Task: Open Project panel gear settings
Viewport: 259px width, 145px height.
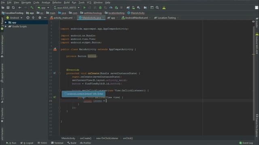Action: (x=40, y=18)
